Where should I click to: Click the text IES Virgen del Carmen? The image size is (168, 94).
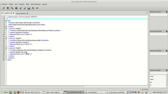pyautogui.click(x=24, y=23)
